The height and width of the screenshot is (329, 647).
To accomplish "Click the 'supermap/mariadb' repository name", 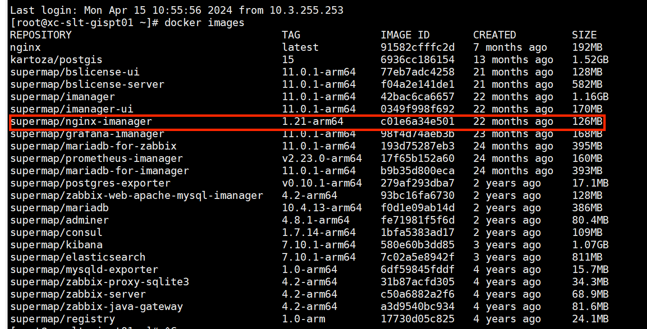I will pos(59,208).
